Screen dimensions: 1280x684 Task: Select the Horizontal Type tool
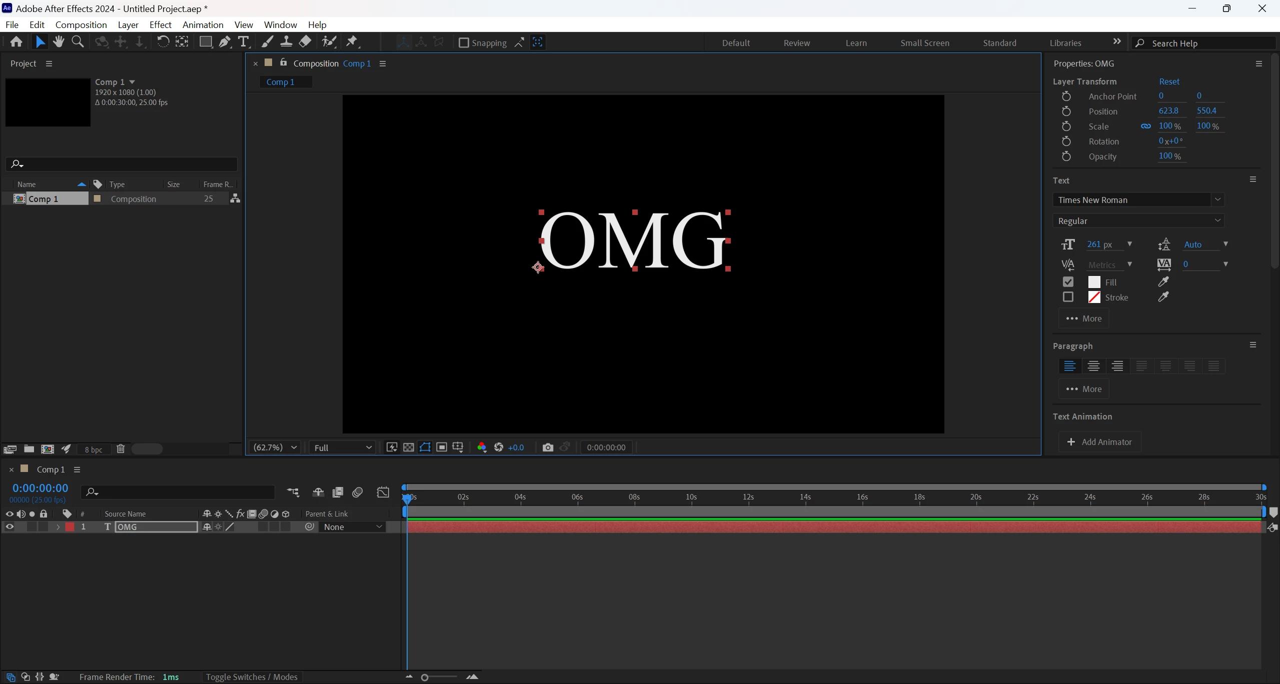click(244, 42)
